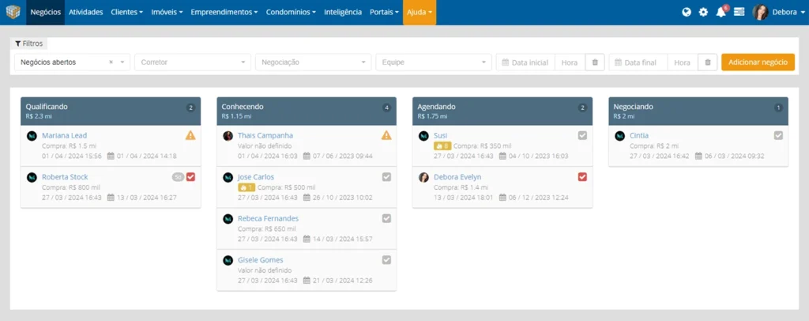Open the Ajuda menu

click(420, 13)
